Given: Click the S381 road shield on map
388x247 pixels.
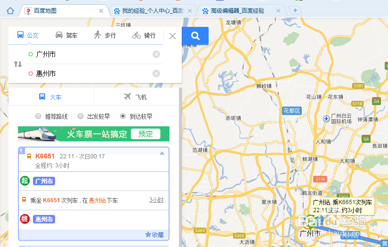Looking at the screenshot, I should [358, 86].
